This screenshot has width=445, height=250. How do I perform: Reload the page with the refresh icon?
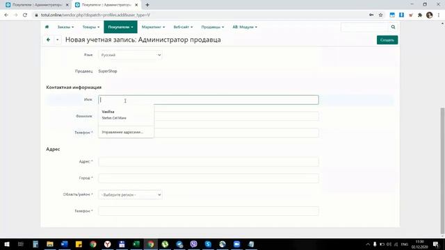(25, 15)
